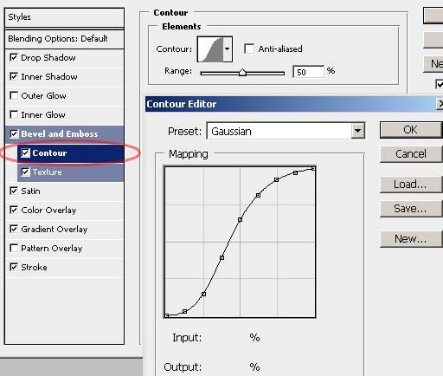Image resolution: width=443 pixels, height=376 pixels.
Task: Click the Range slider handle
Action: tap(242, 73)
